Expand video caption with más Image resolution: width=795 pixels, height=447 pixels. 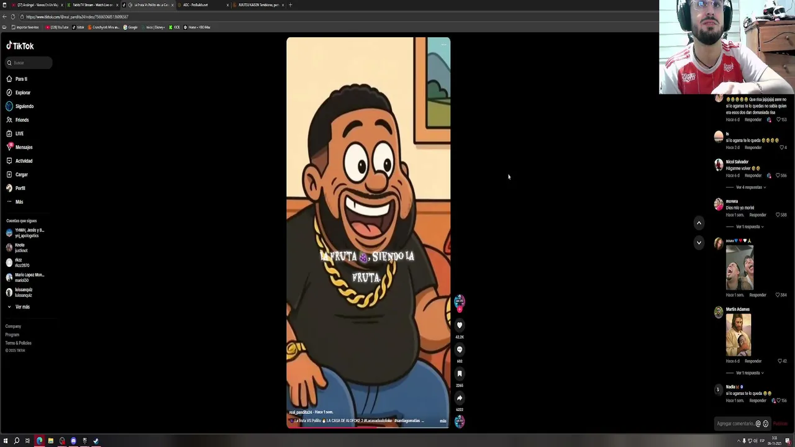point(443,421)
